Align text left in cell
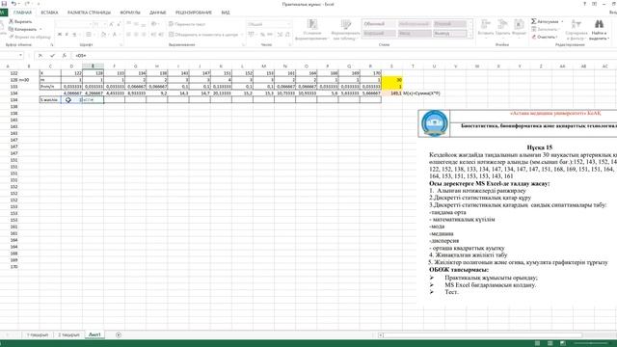Image resolution: width=617 pixels, height=347 pixels. click(x=128, y=35)
